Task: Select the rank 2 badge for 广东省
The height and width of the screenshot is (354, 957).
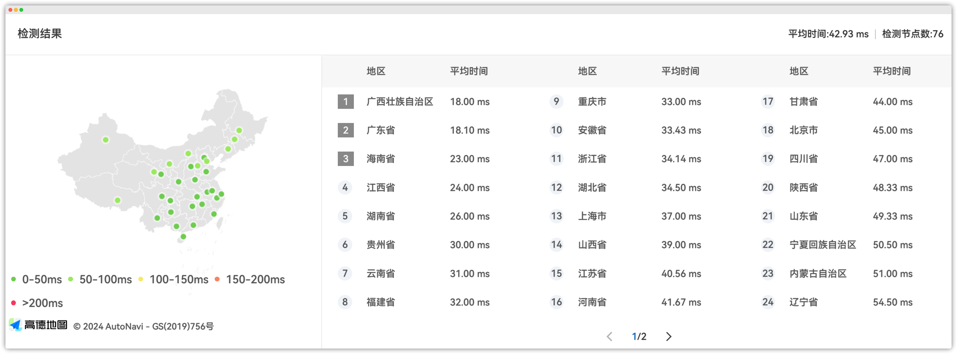Action: pyautogui.click(x=345, y=130)
